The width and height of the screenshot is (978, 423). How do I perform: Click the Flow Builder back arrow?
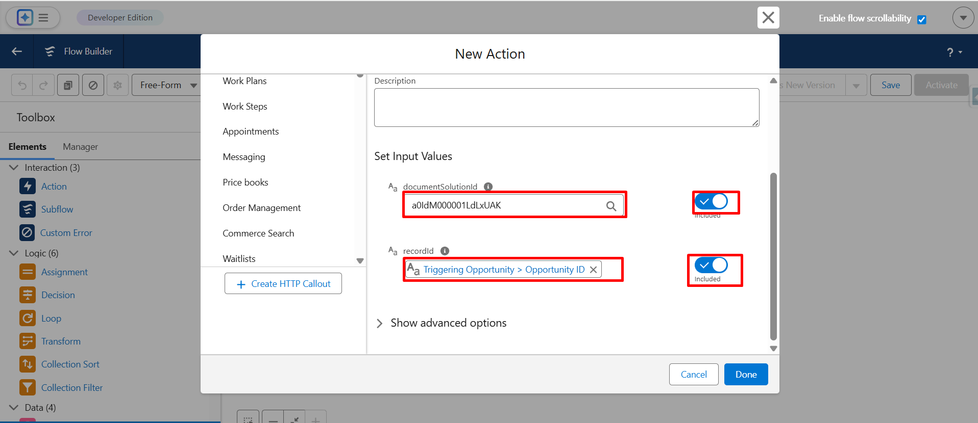pyautogui.click(x=17, y=51)
